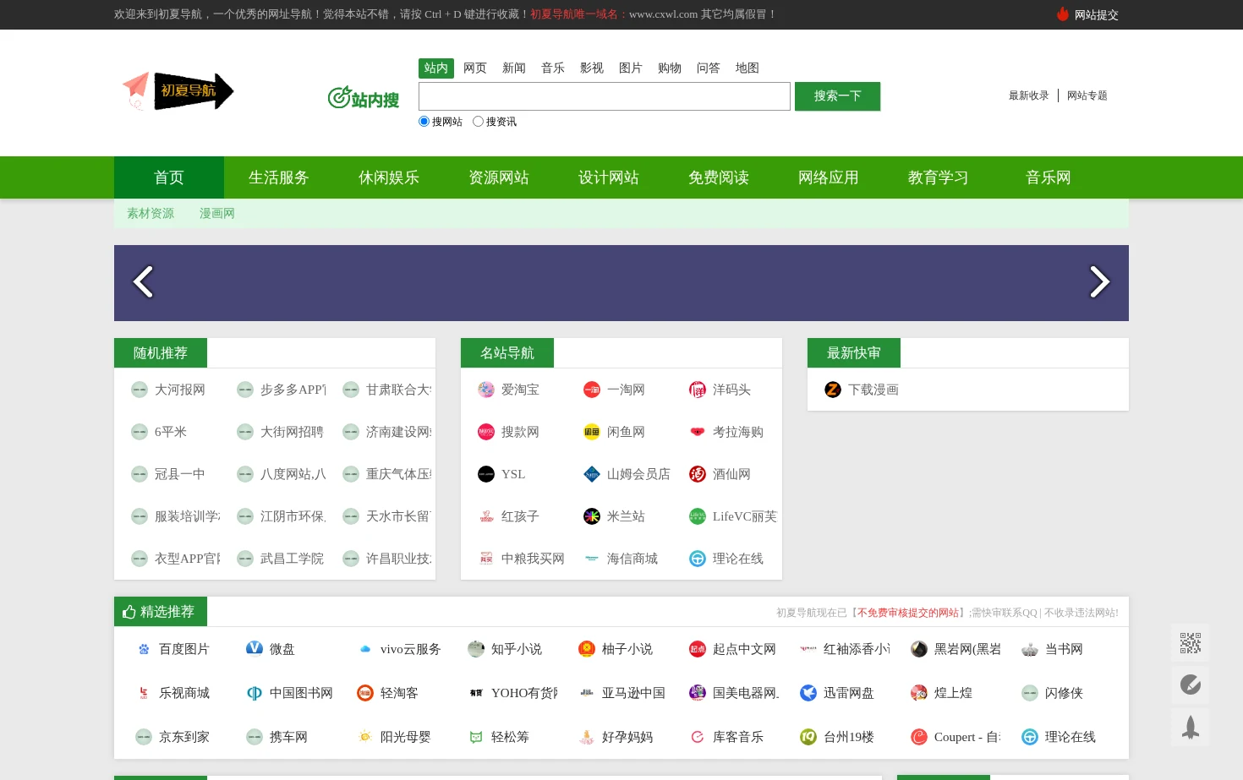Open the 网站专题 link

tap(1087, 95)
